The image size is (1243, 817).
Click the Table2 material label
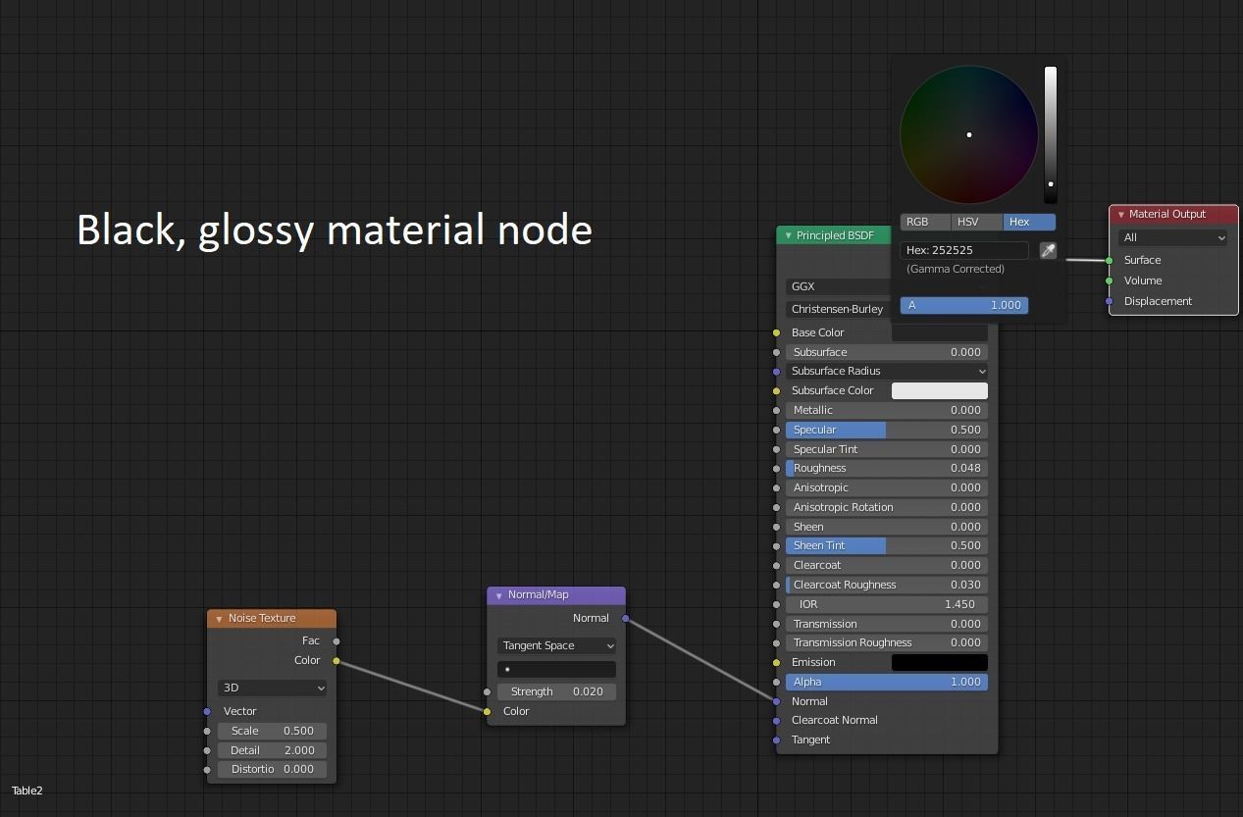27,791
